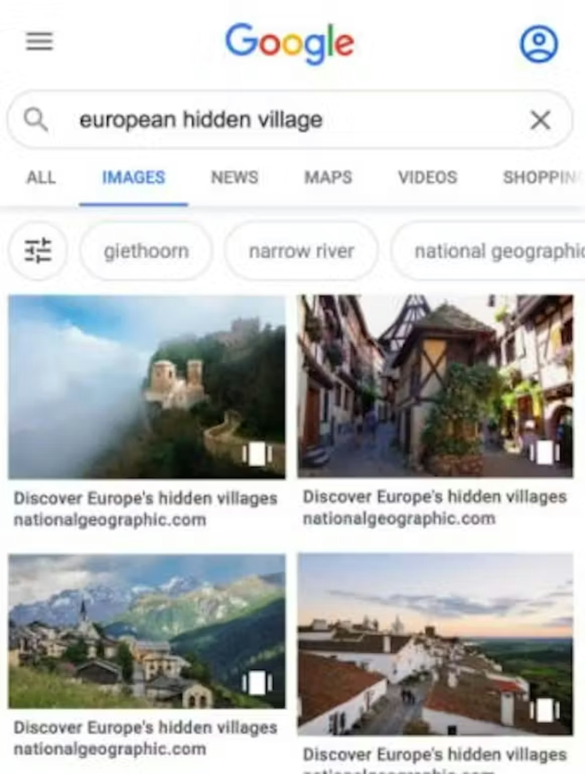This screenshot has width=585, height=774.
Task: Clear search text with the X icon
Action: tap(540, 120)
